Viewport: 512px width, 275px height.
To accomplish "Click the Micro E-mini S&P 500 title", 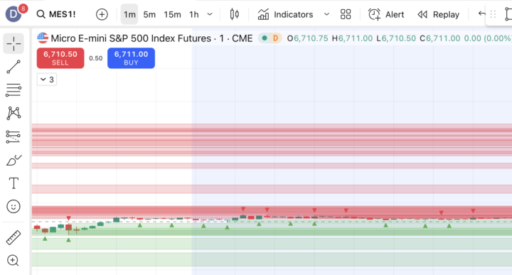I will (x=151, y=38).
